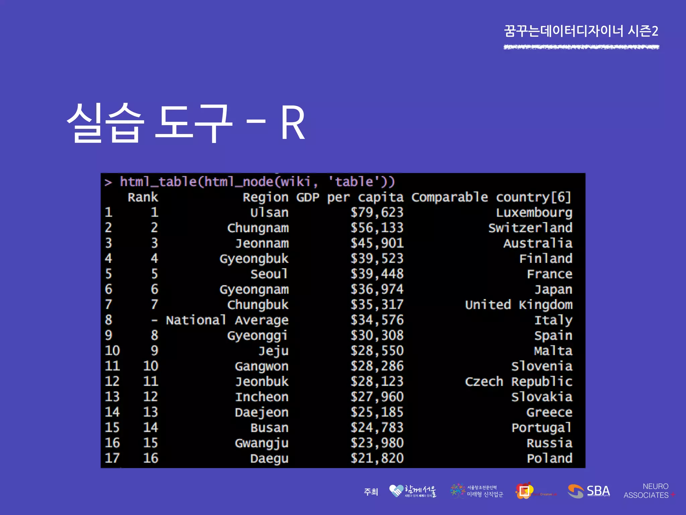Screen dimensions: 686x515
Task: Select the Ulsan region cell
Action: pos(269,213)
